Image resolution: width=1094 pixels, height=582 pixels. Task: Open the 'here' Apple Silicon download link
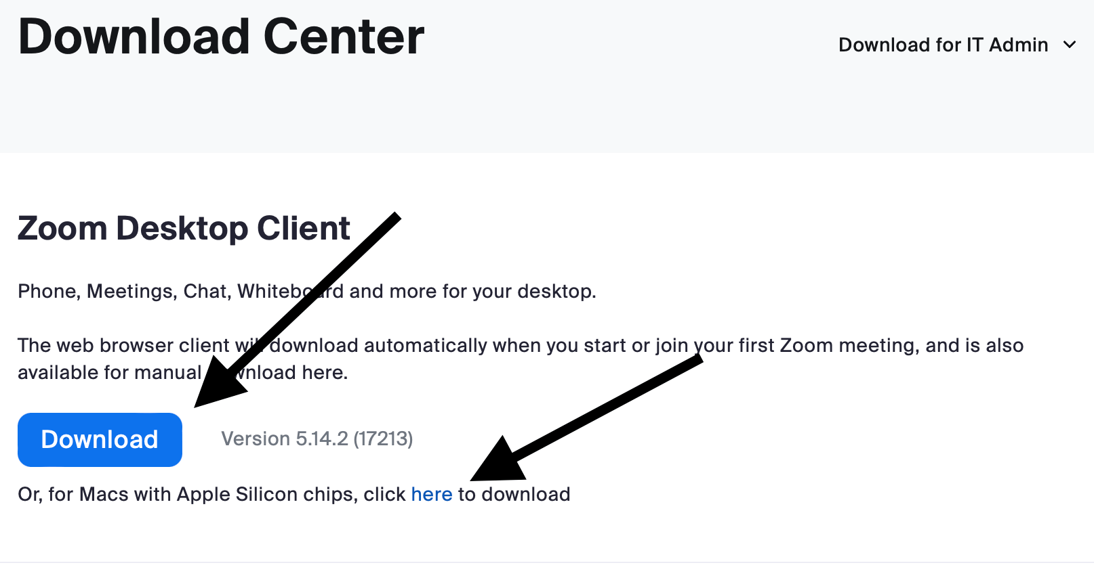pos(432,494)
